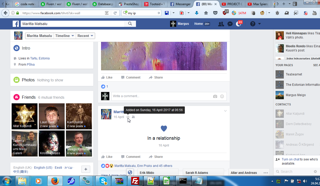320x186 pixels.
Task: Switch to the Max Spiers tab
Action: [x=258, y=4]
